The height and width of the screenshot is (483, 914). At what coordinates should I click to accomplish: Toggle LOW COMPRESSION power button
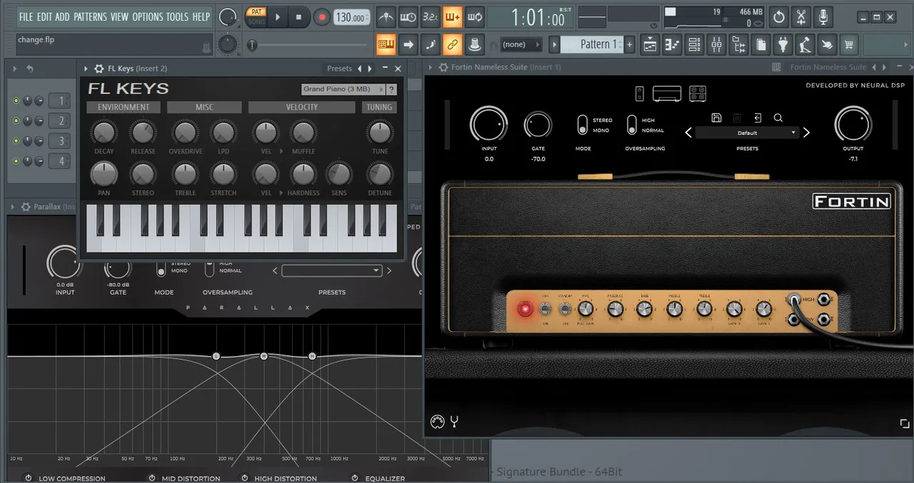pyautogui.click(x=29, y=478)
